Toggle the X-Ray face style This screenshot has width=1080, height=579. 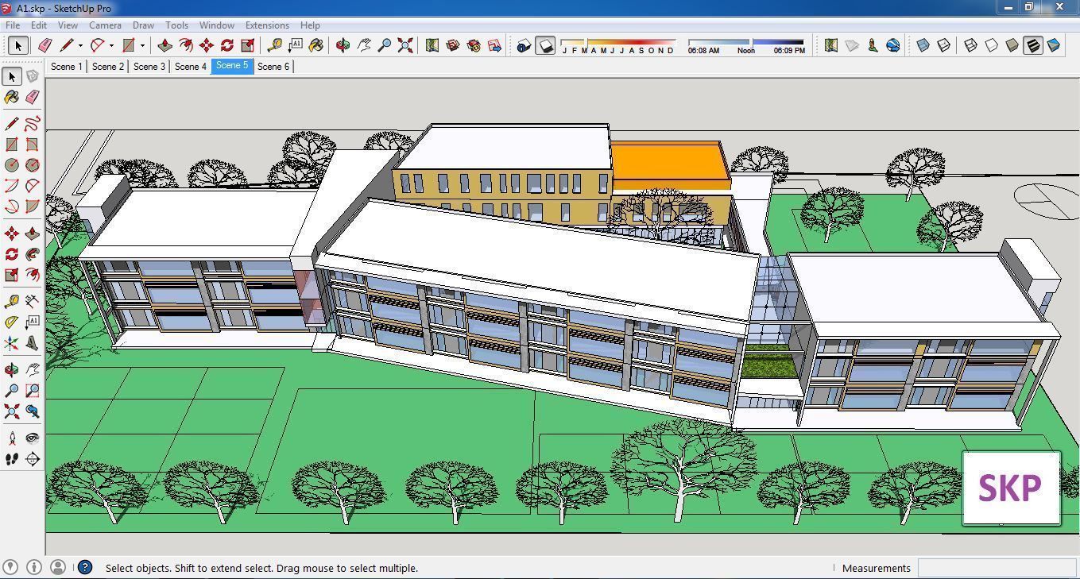pos(923,45)
